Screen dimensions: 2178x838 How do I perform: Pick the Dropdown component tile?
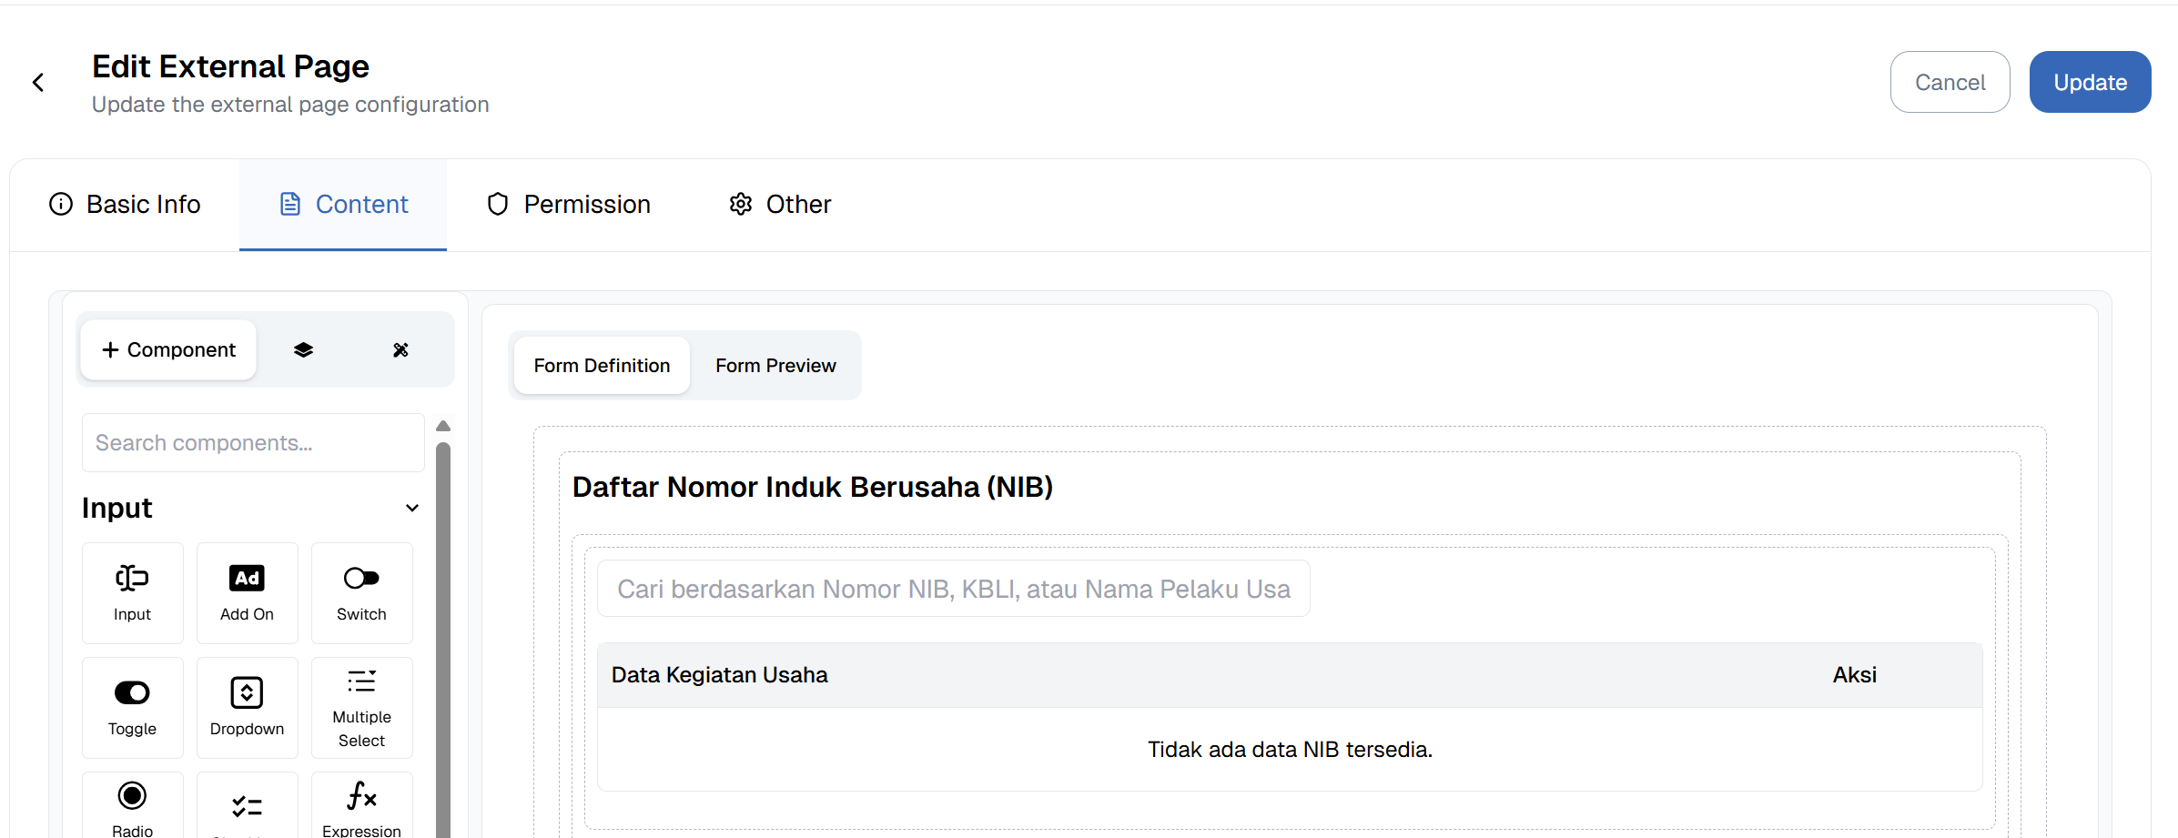click(x=247, y=707)
